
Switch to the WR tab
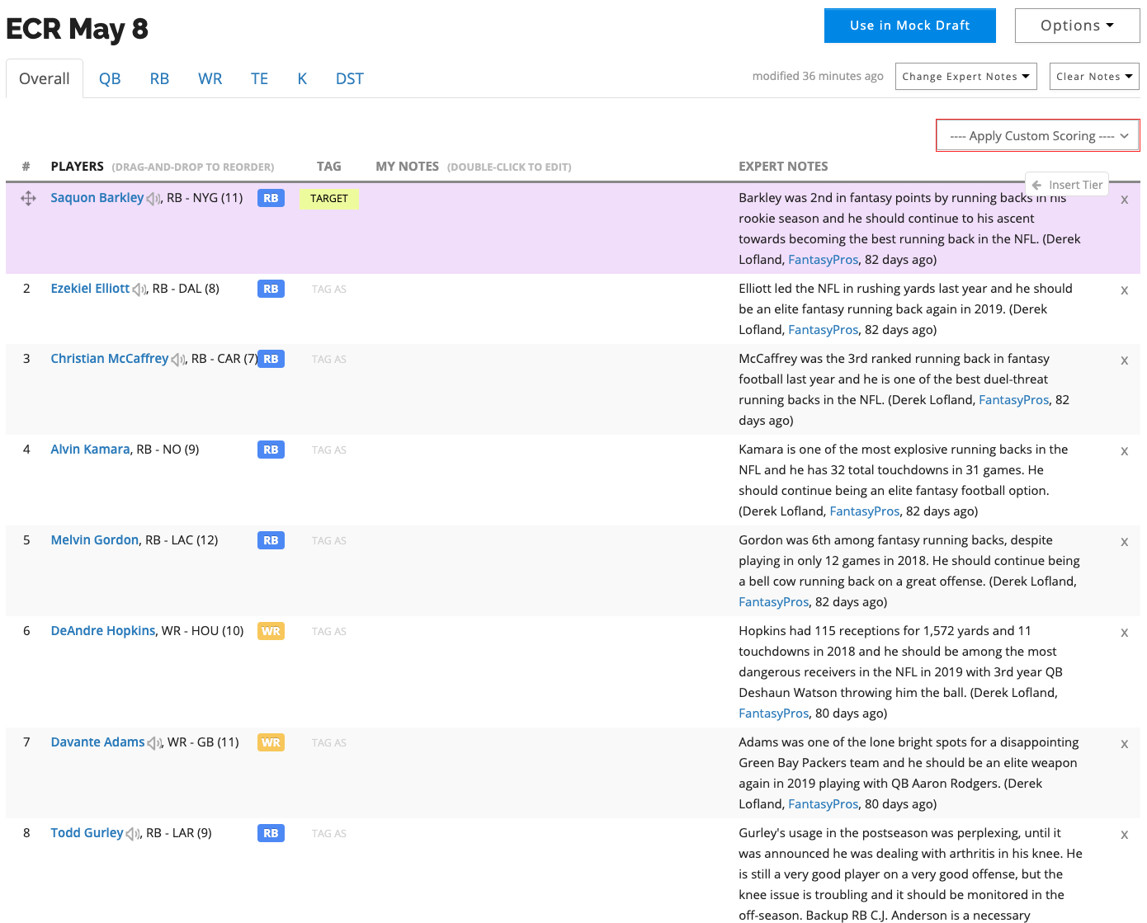[x=210, y=78]
